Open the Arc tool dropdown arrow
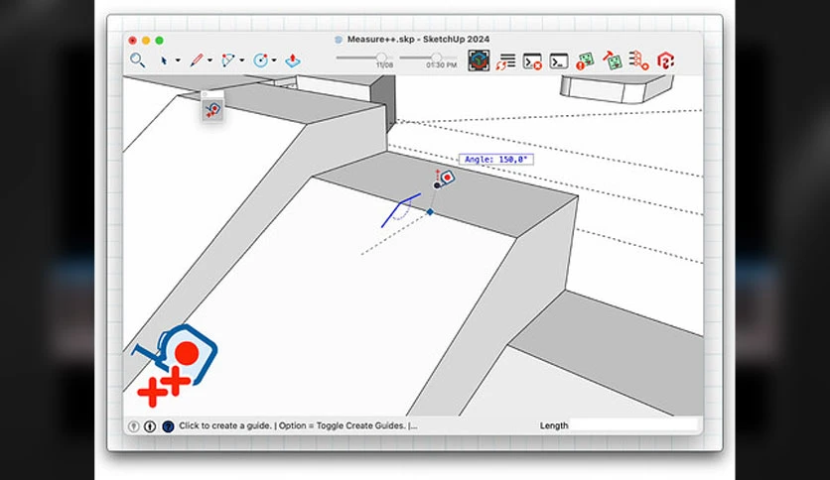830x480 pixels. [242, 60]
